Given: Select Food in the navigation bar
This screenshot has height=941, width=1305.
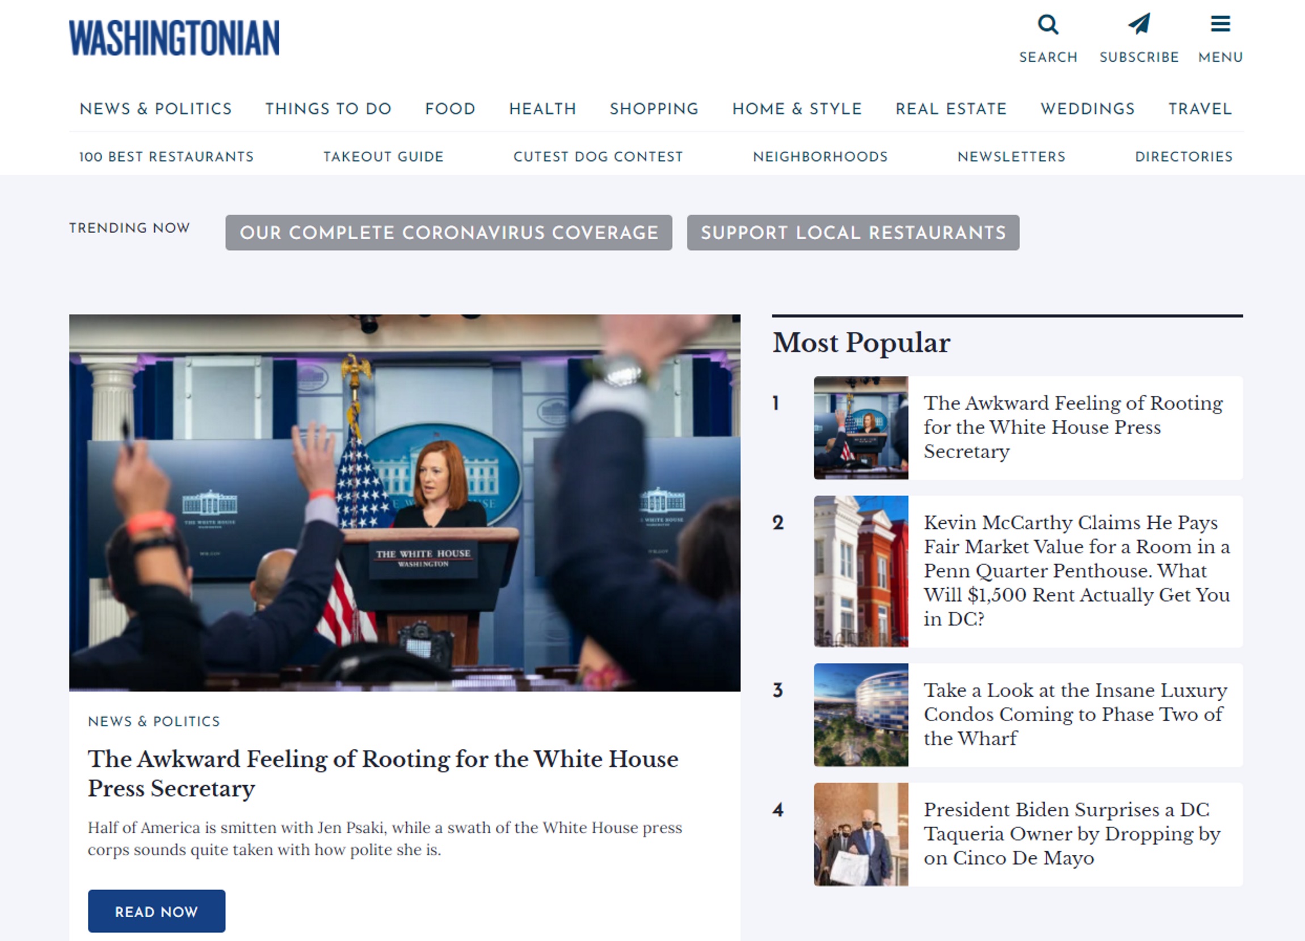Looking at the screenshot, I should tap(451, 109).
